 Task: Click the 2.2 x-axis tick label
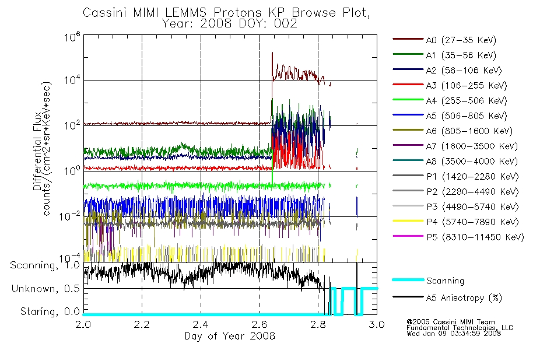click(x=142, y=324)
